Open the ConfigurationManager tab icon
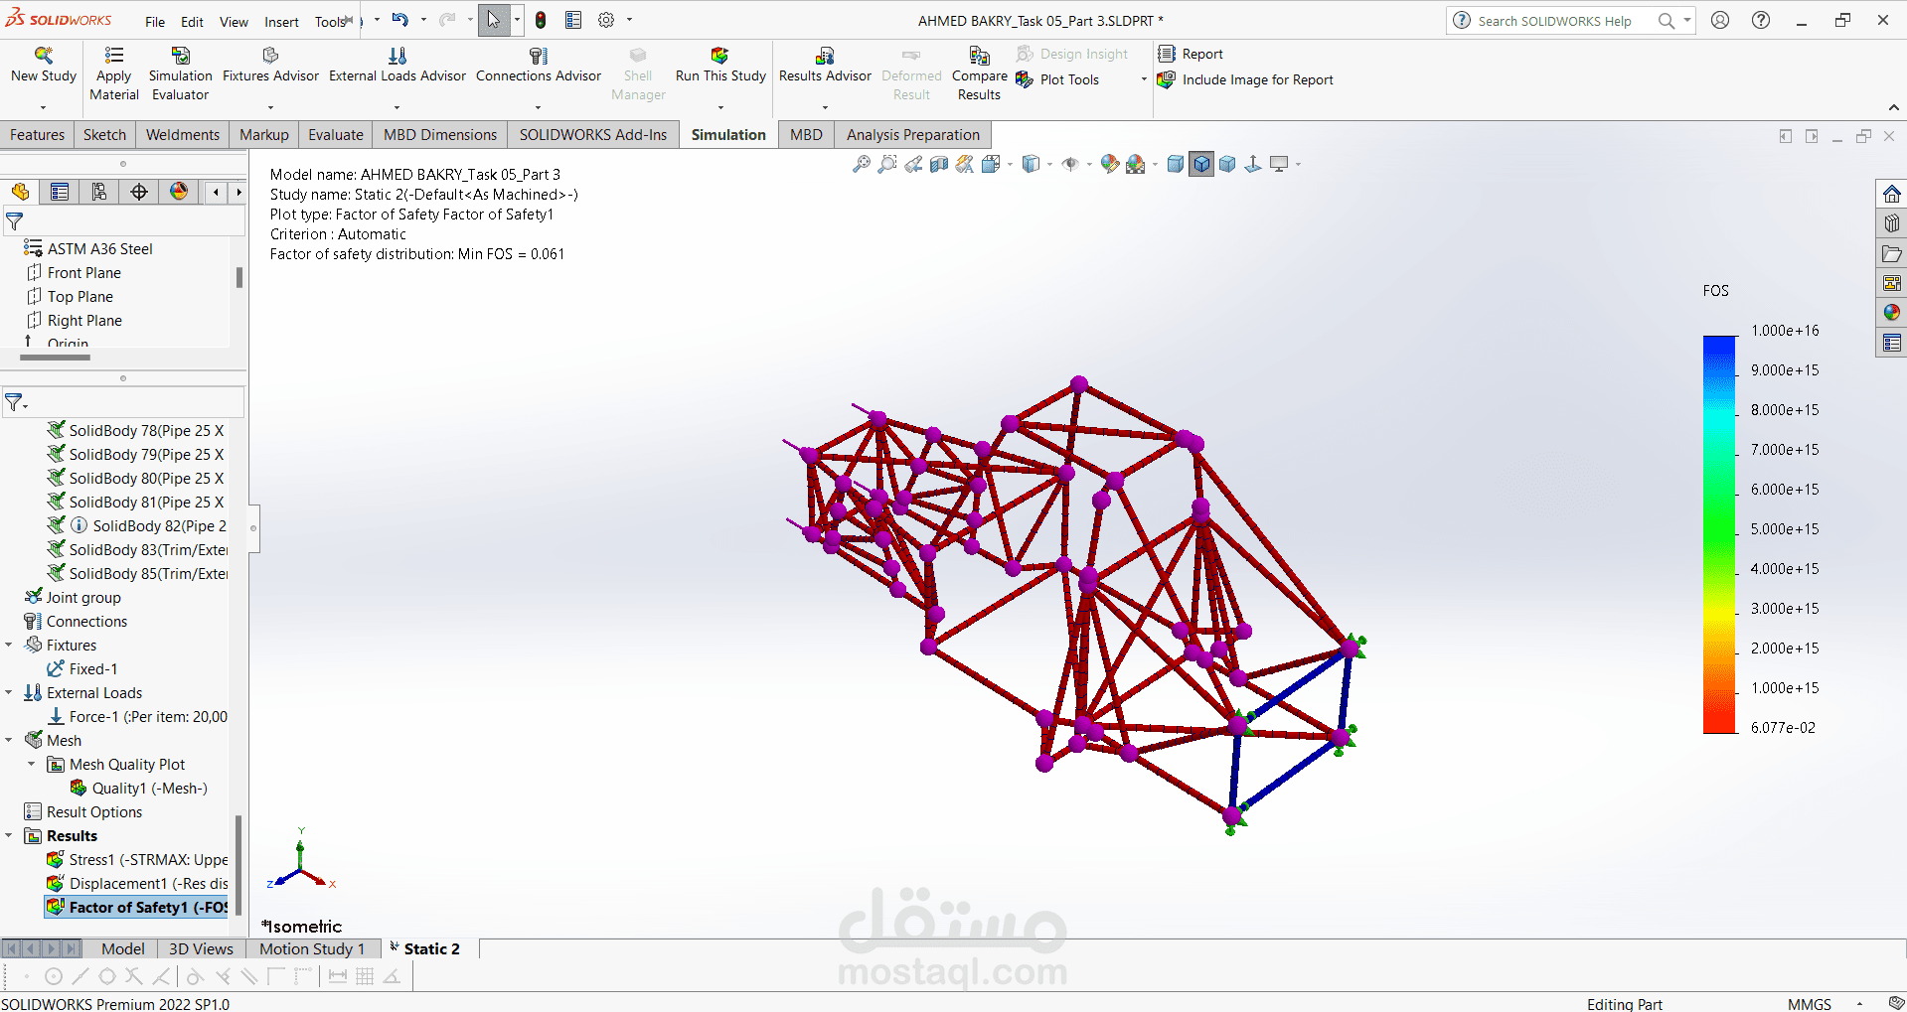 (x=99, y=192)
